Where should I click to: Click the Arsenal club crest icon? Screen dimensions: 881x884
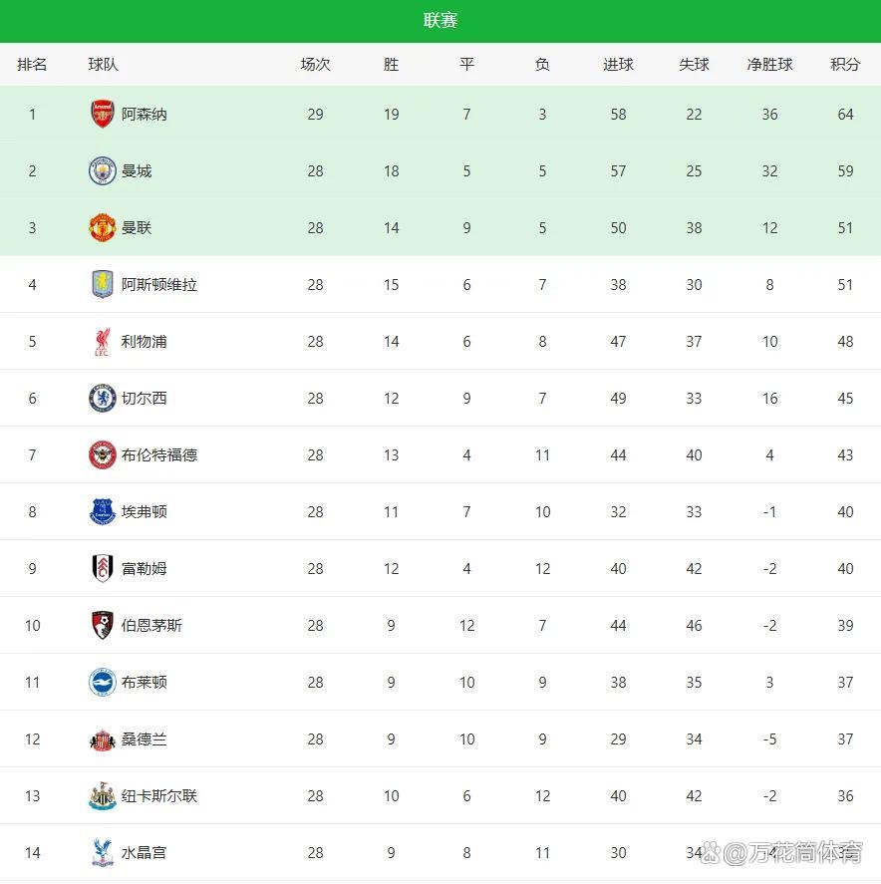103,115
